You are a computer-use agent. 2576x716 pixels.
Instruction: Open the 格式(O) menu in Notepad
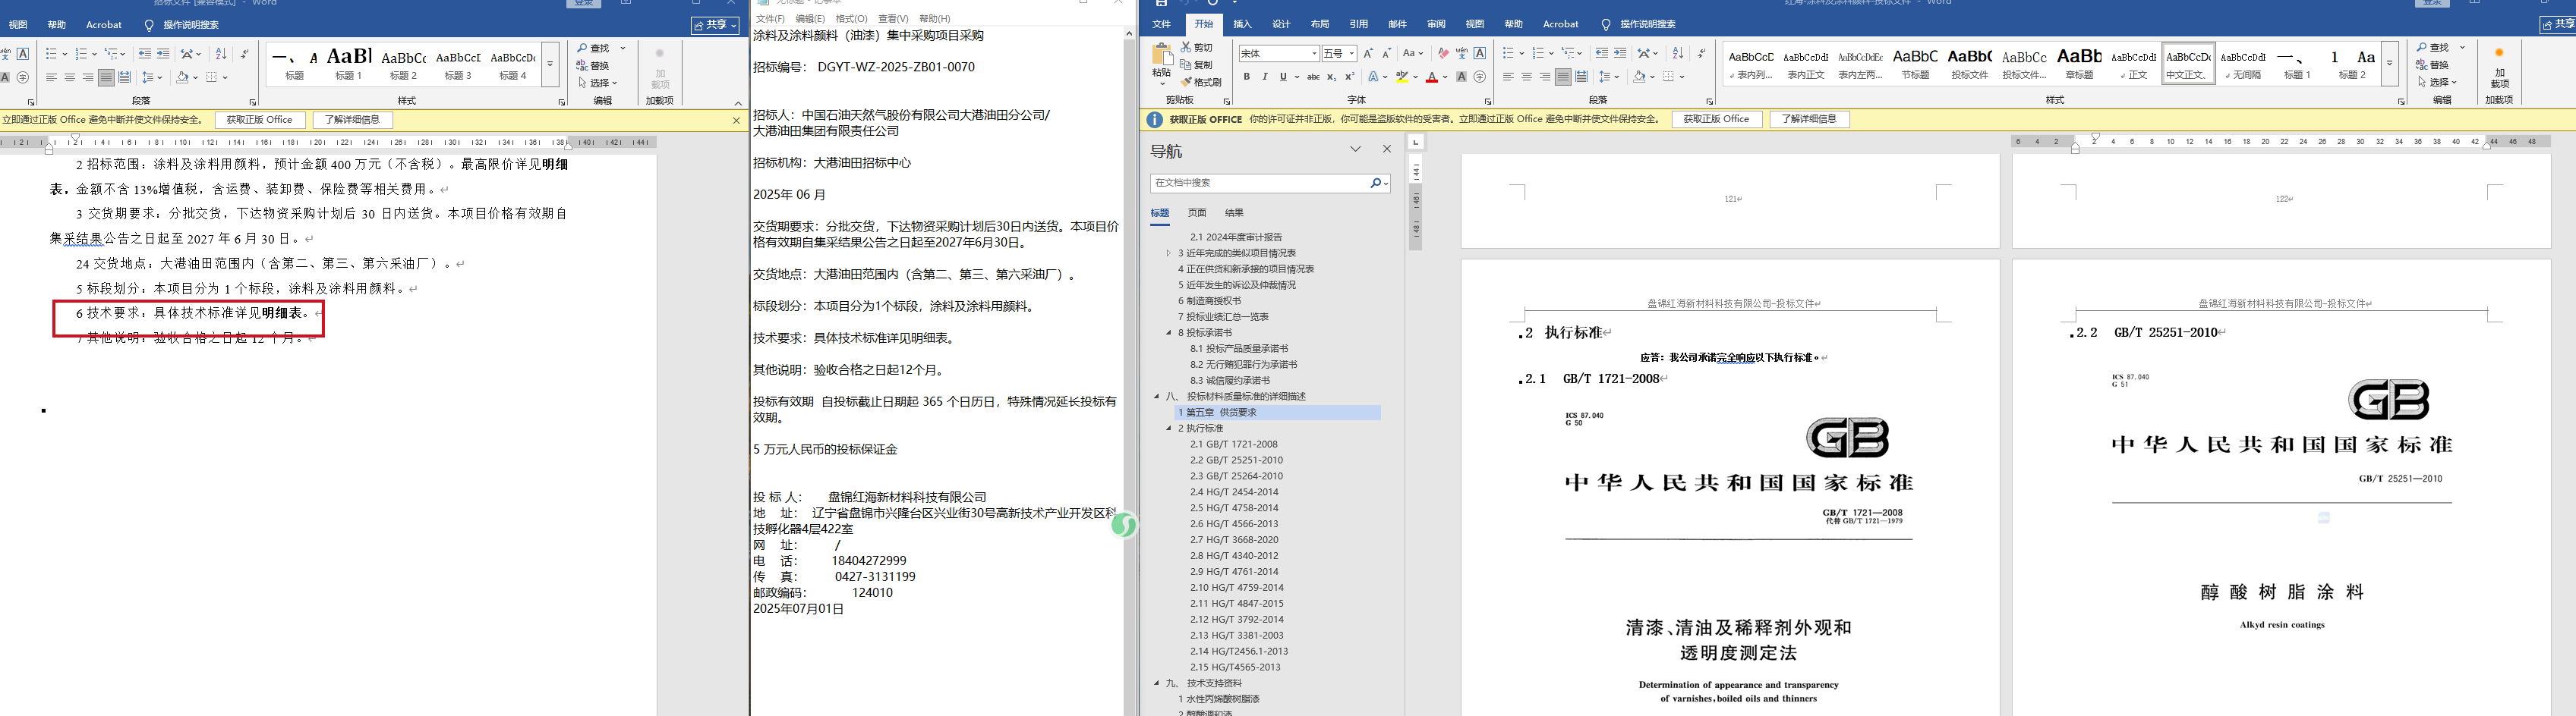851,19
